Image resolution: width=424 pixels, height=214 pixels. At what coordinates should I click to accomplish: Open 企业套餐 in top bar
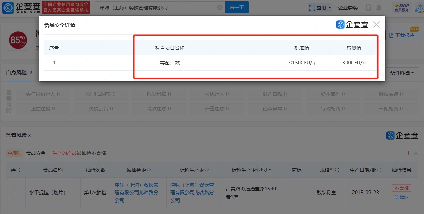(348, 8)
